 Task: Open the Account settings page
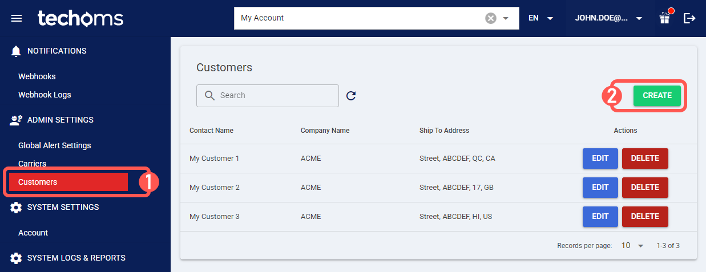click(33, 233)
